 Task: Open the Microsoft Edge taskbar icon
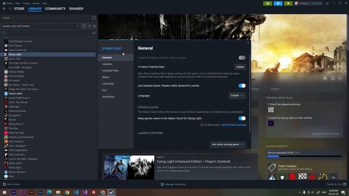(49, 192)
